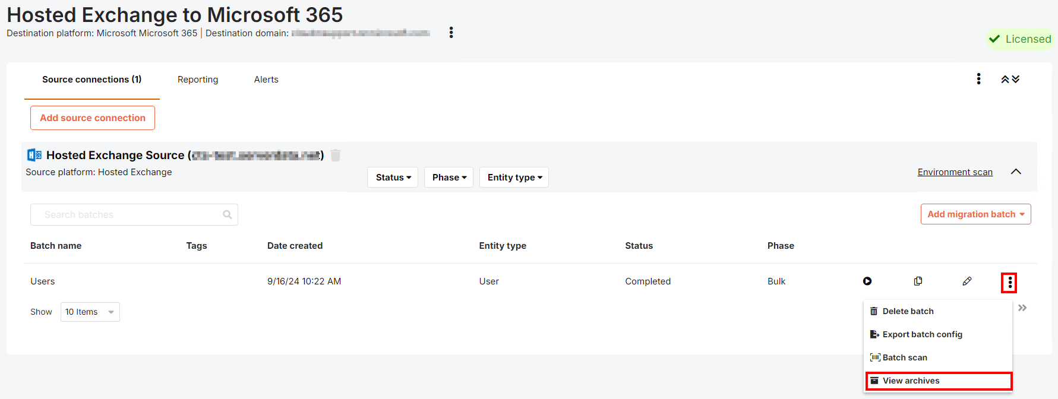
Task: Edit the Users batch
Action: (x=967, y=281)
